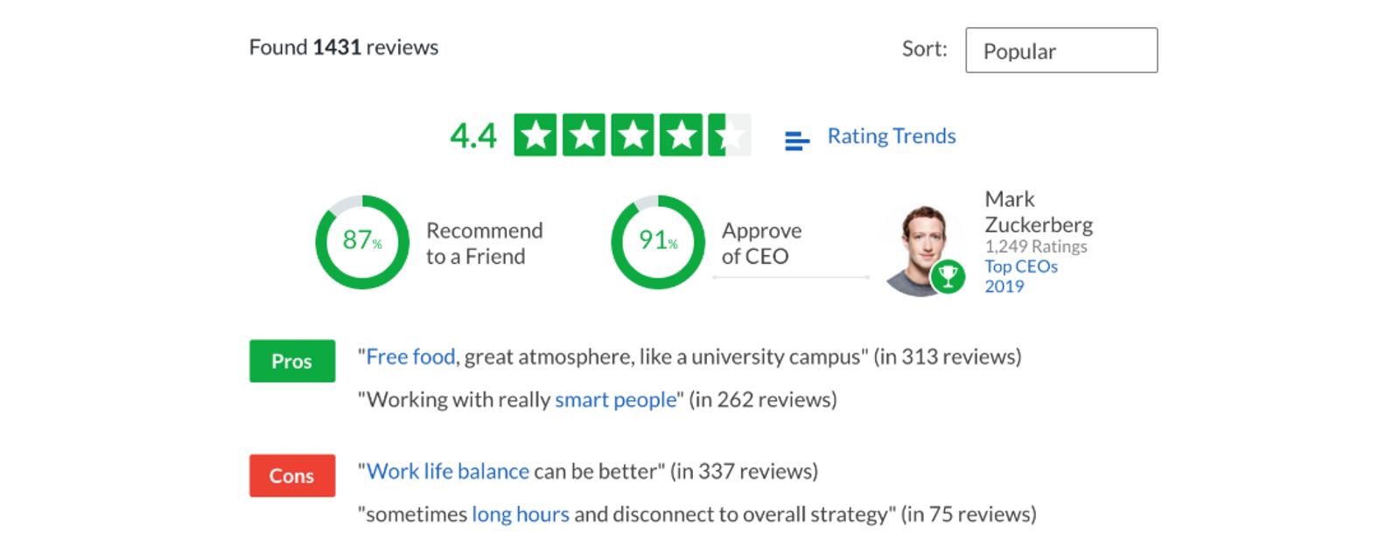Click the green trophy badge icon

948,277
